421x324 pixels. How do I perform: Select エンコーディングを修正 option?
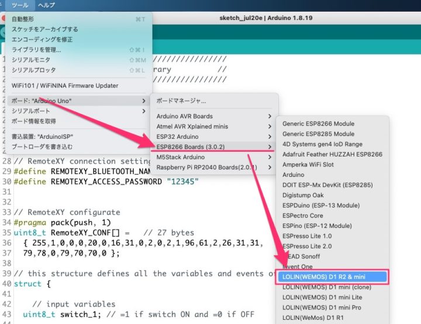click(42, 39)
